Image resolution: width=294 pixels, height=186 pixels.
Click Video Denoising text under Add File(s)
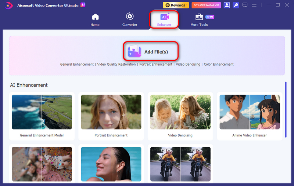coord(188,64)
